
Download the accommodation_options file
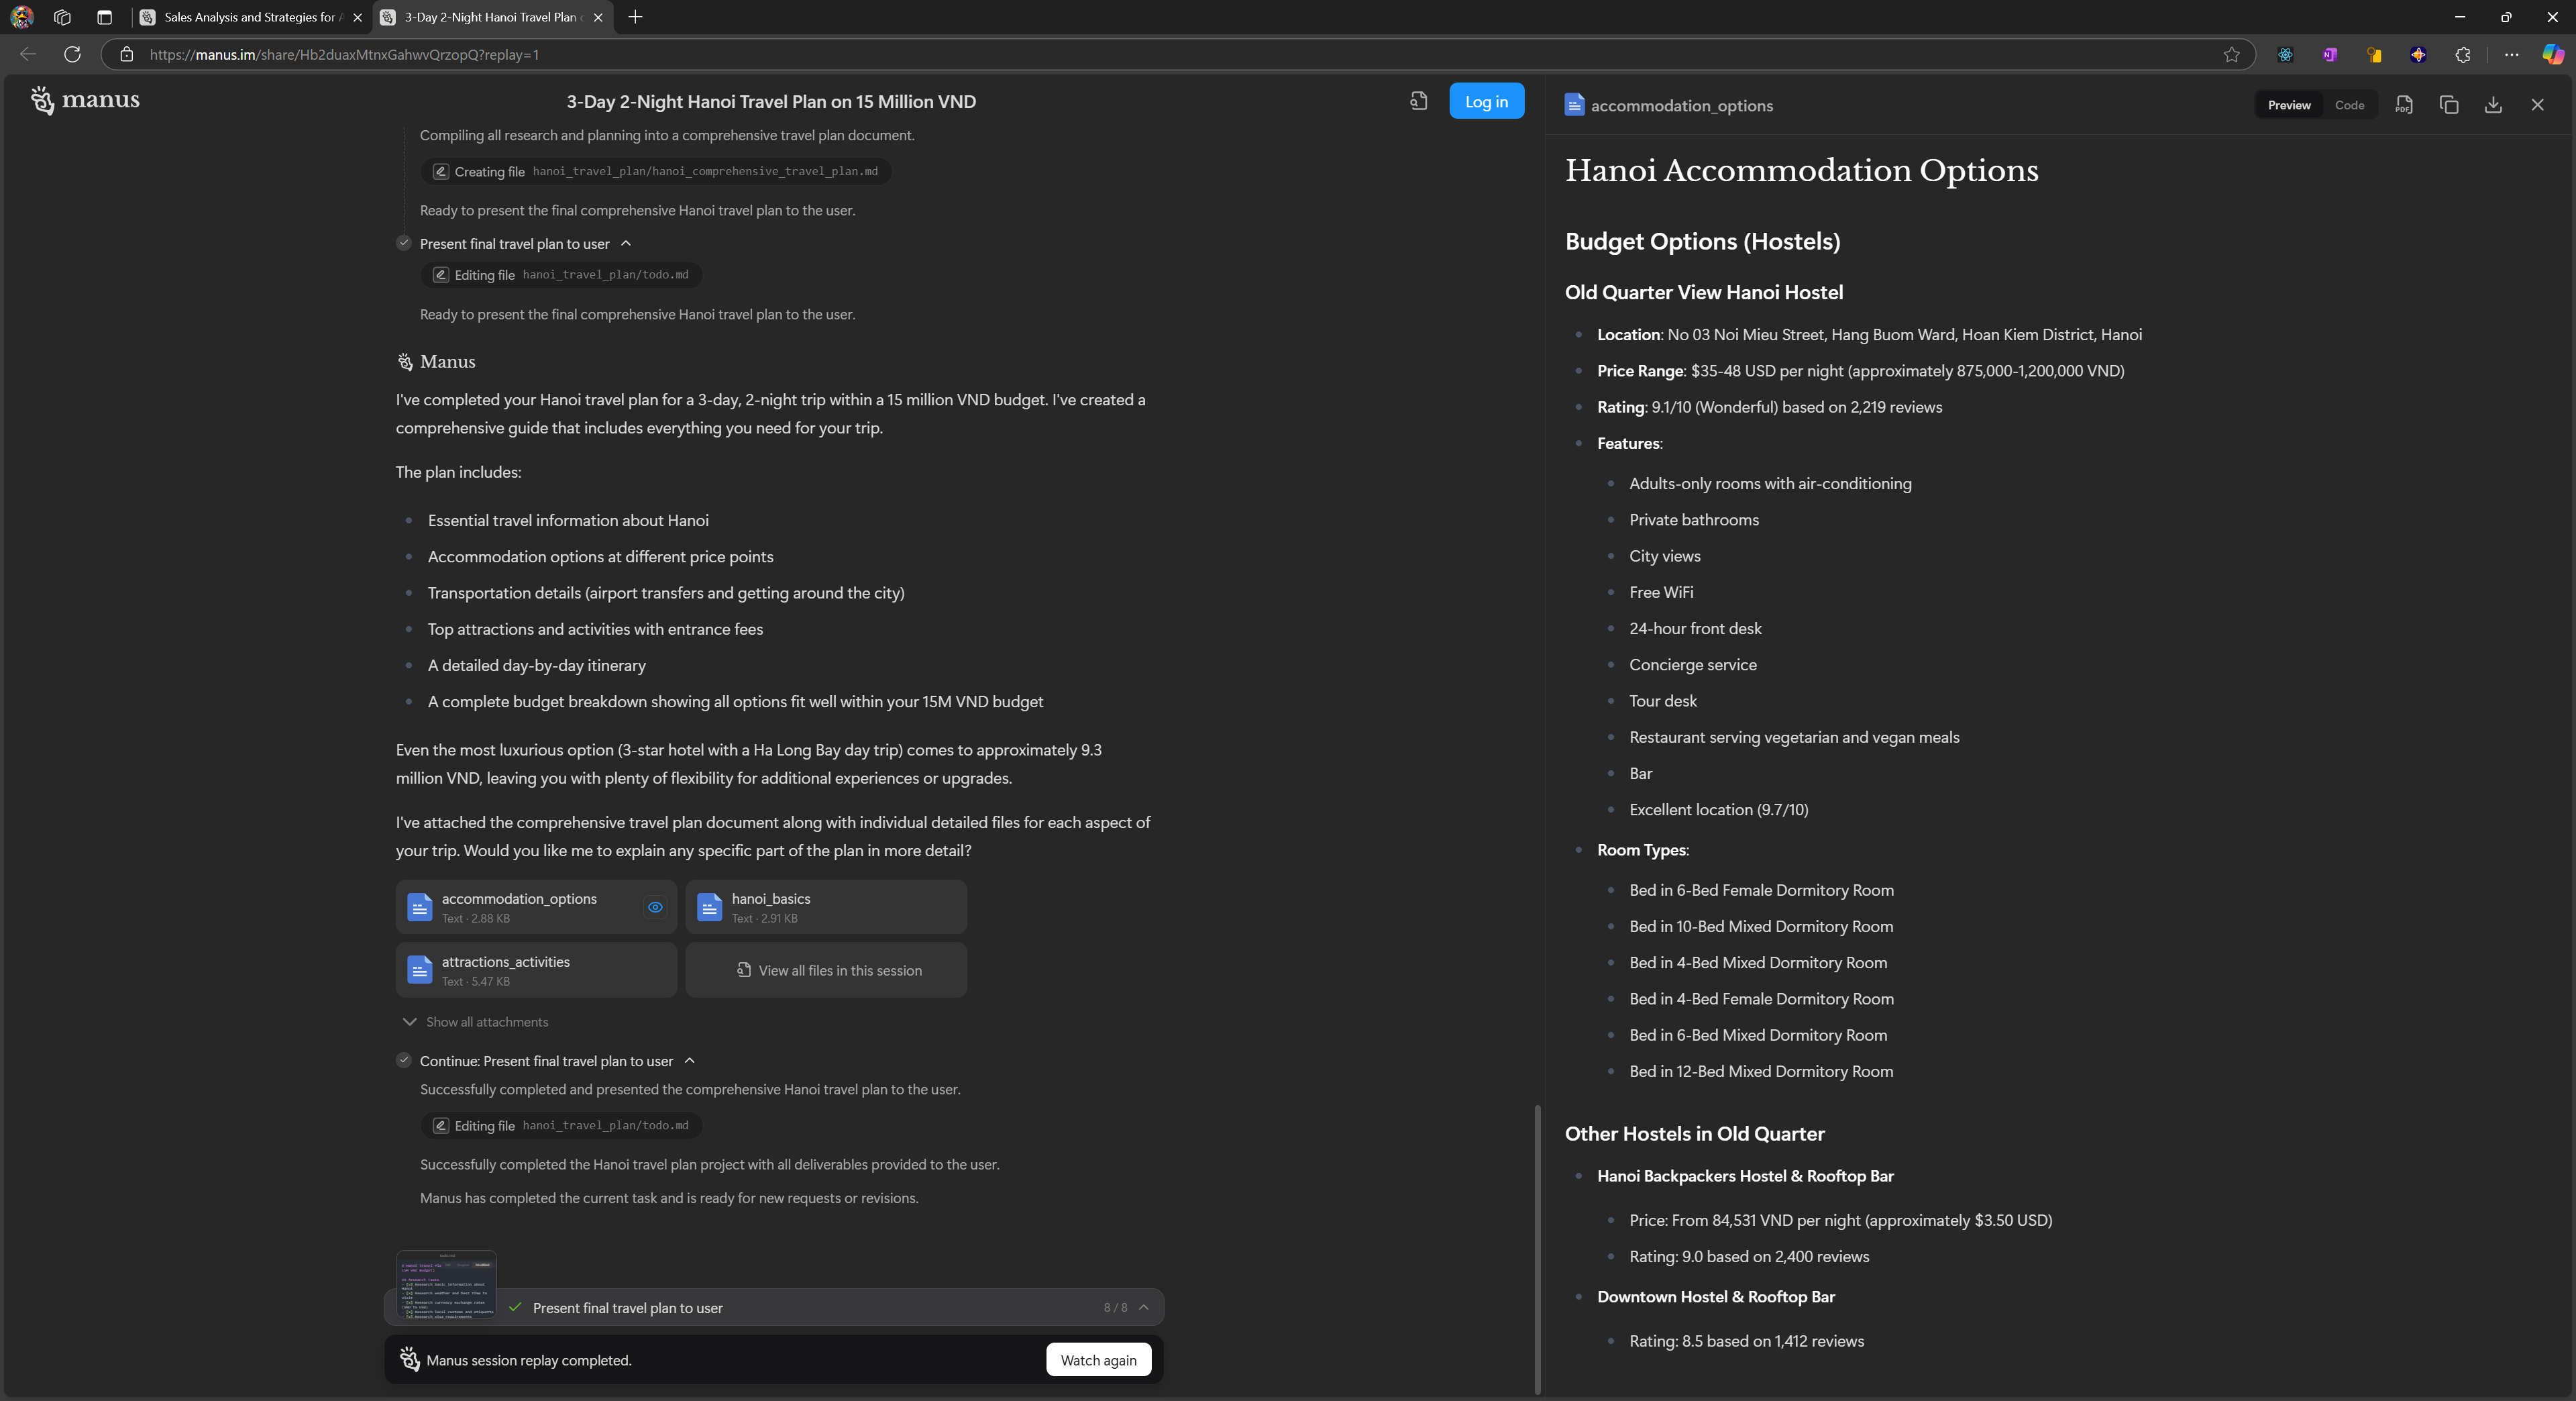(2493, 105)
